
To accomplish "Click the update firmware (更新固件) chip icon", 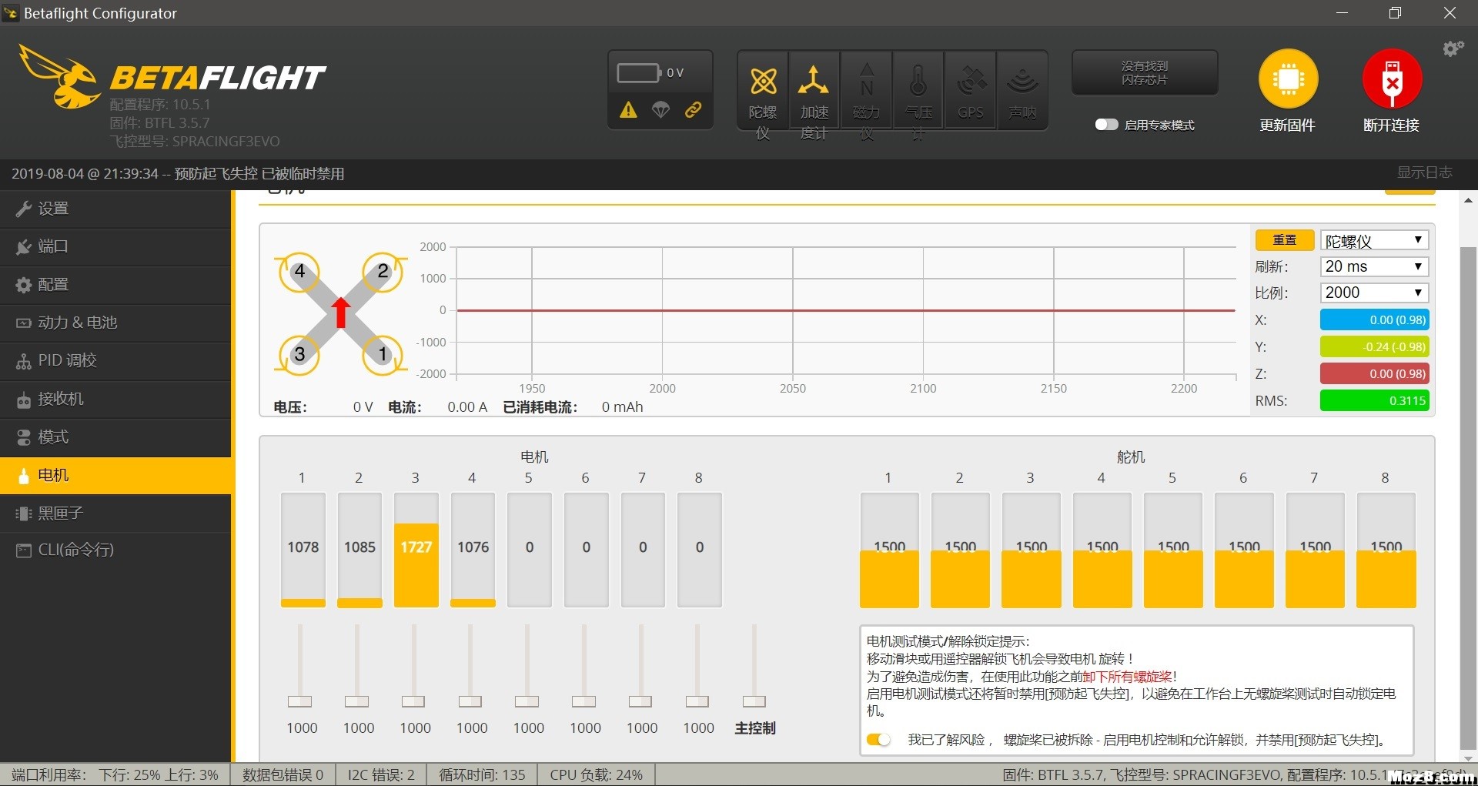I will pyautogui.click(x=1288, y=79).
